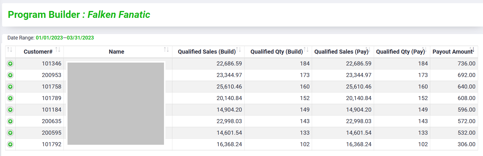
Task: Click sort arrows in first column header
Action: 10,50
